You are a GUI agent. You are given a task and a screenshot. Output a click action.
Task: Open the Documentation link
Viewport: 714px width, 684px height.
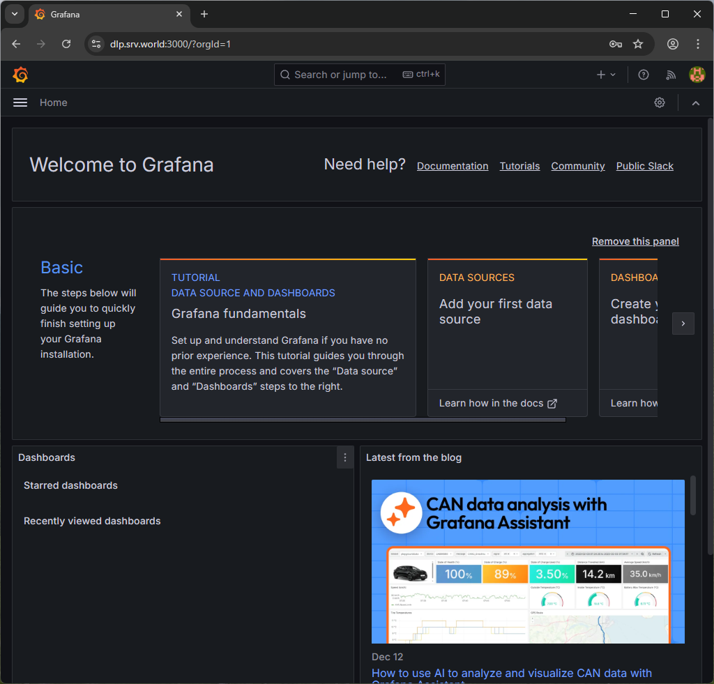[x=453, y=166]
